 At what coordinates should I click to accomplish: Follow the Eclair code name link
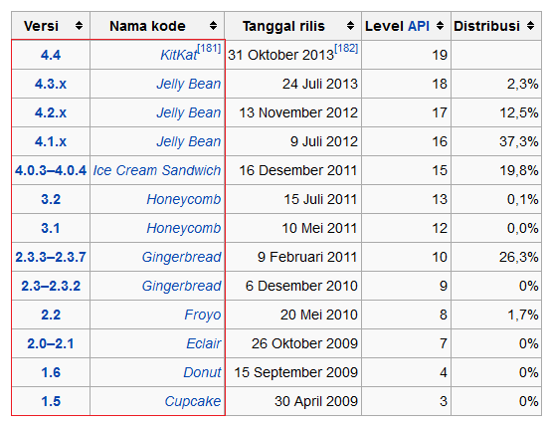click(204, 343)
